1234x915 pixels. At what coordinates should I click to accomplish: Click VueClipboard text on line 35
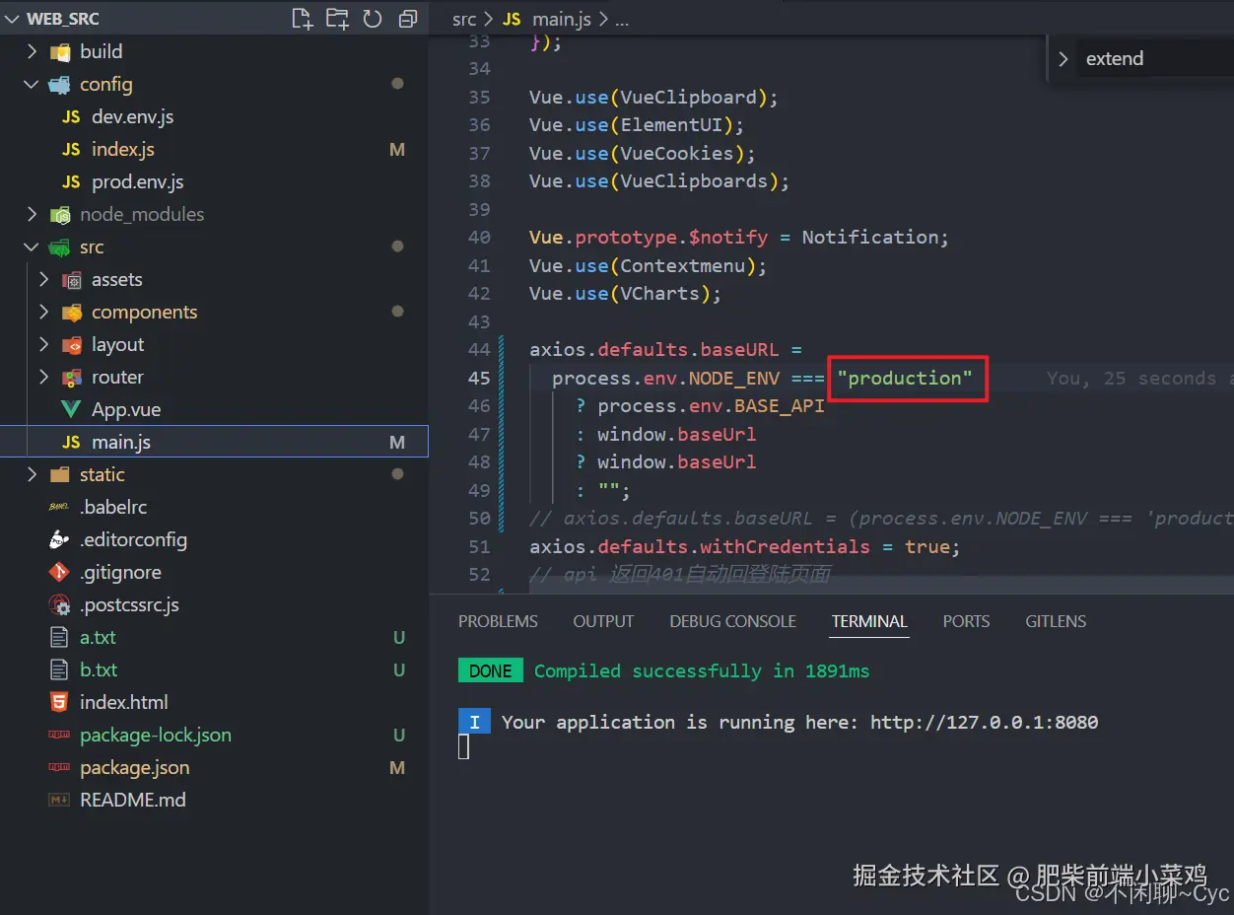tap(688, 97)
